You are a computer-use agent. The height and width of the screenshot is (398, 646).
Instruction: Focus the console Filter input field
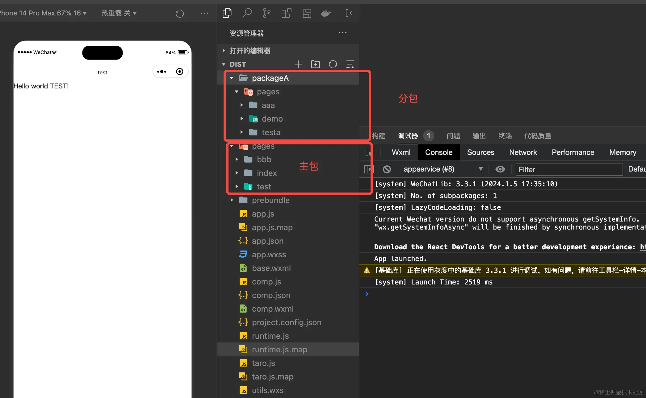point(569,169)
